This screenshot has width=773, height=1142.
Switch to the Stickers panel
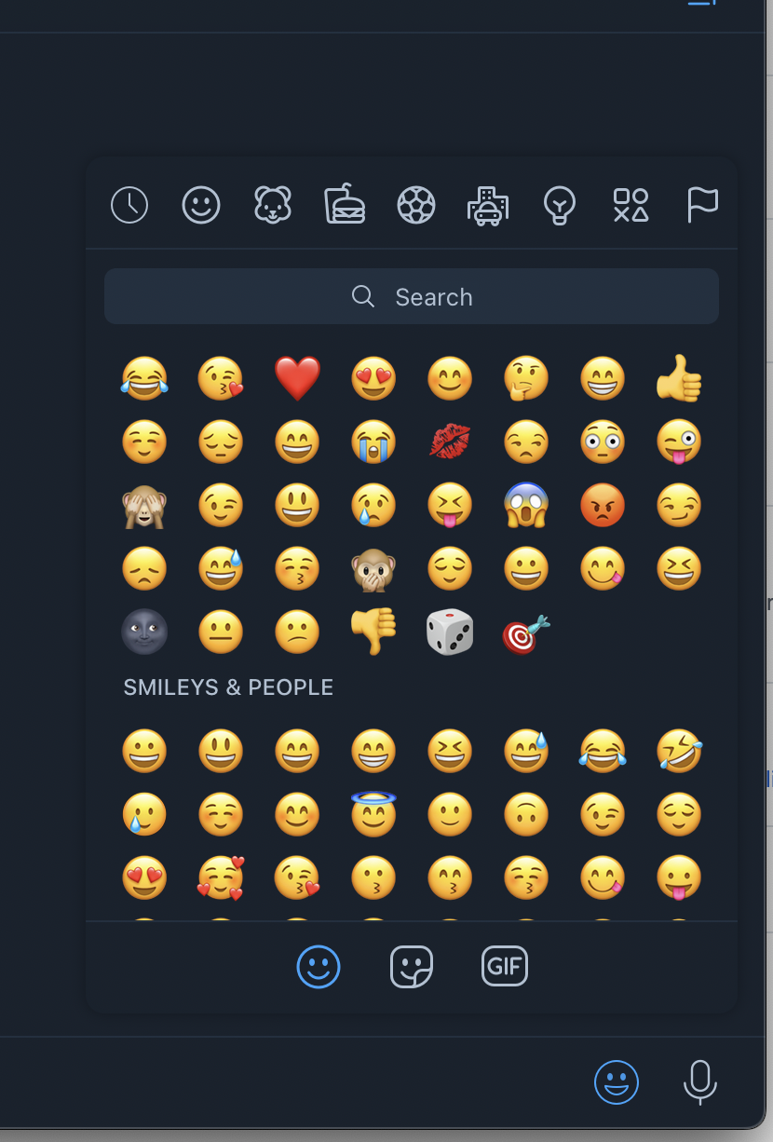411,966
